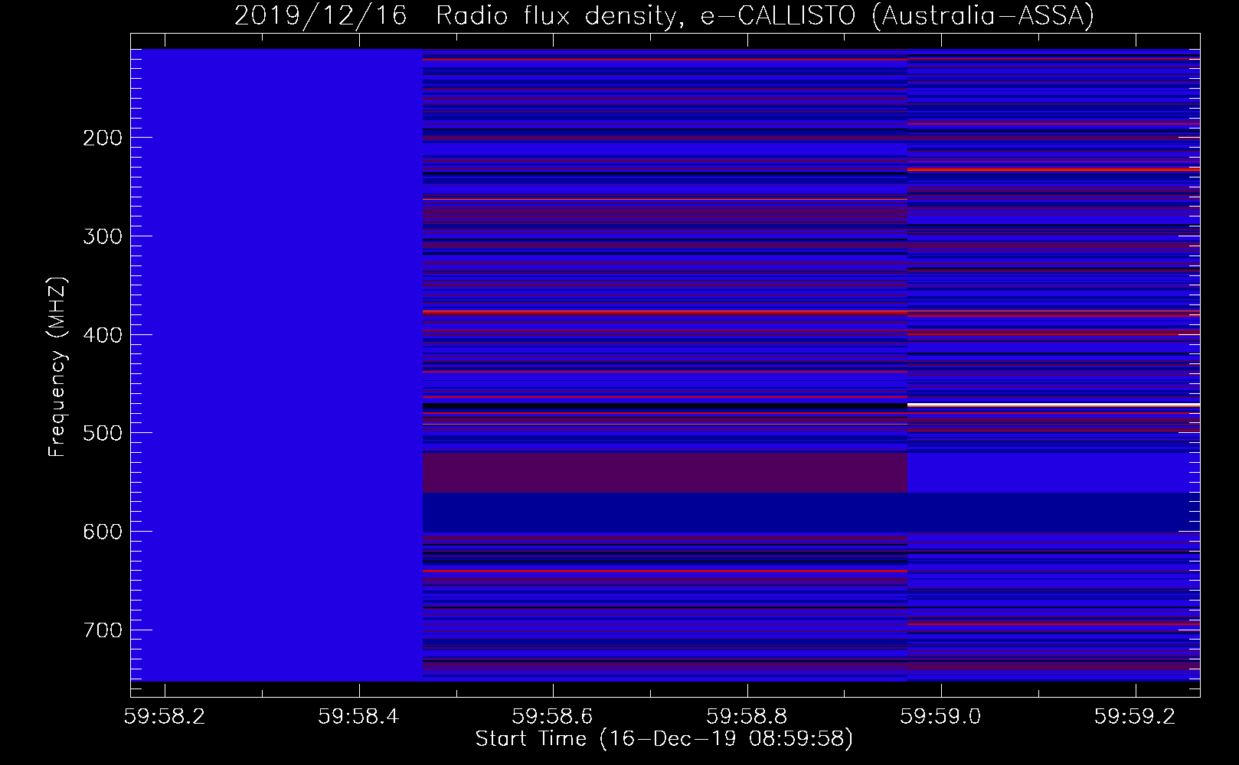This screenshot has height=765, width=1239.
Task: Click the 400 frequency tick label
Action: [x=103, y=335]
